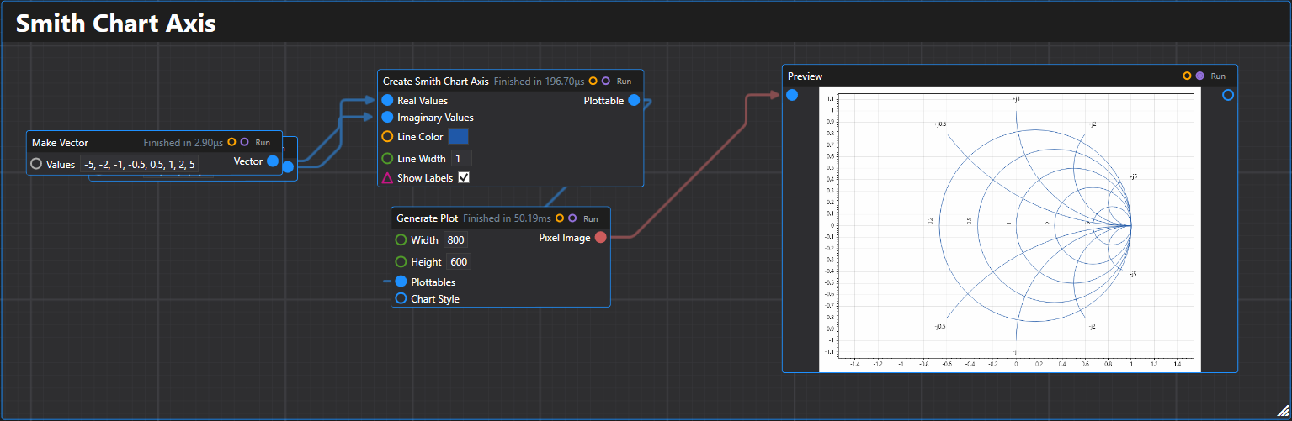Click the Imaginary Values input port
The width and height of the screenshot is (1292, 421).
[x=388, y=118]
